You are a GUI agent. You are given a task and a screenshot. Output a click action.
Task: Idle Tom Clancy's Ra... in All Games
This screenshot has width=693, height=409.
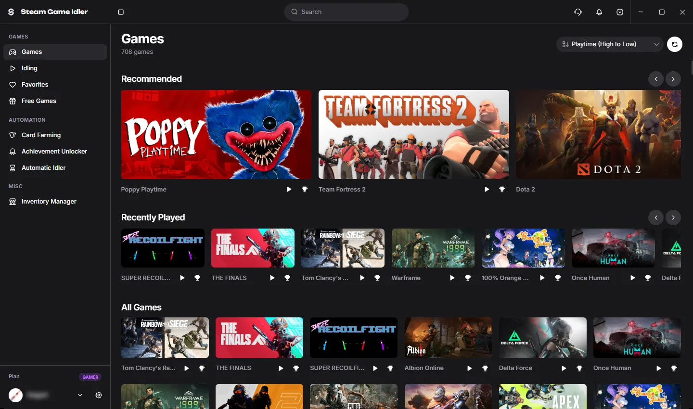point(186,369)
